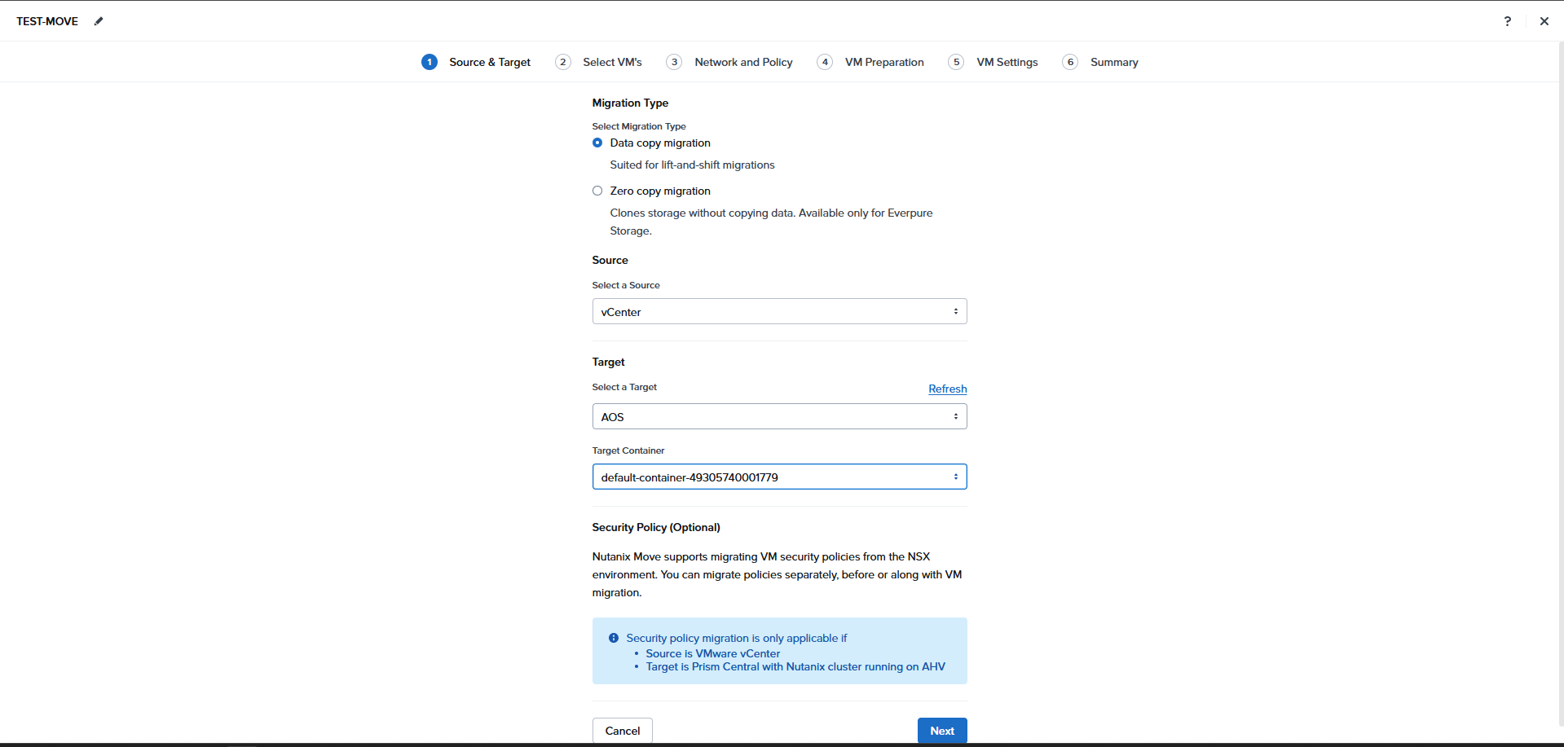Click the Refresh link for targets
The width and height of the screenshot is (1564, 747).
948,389
